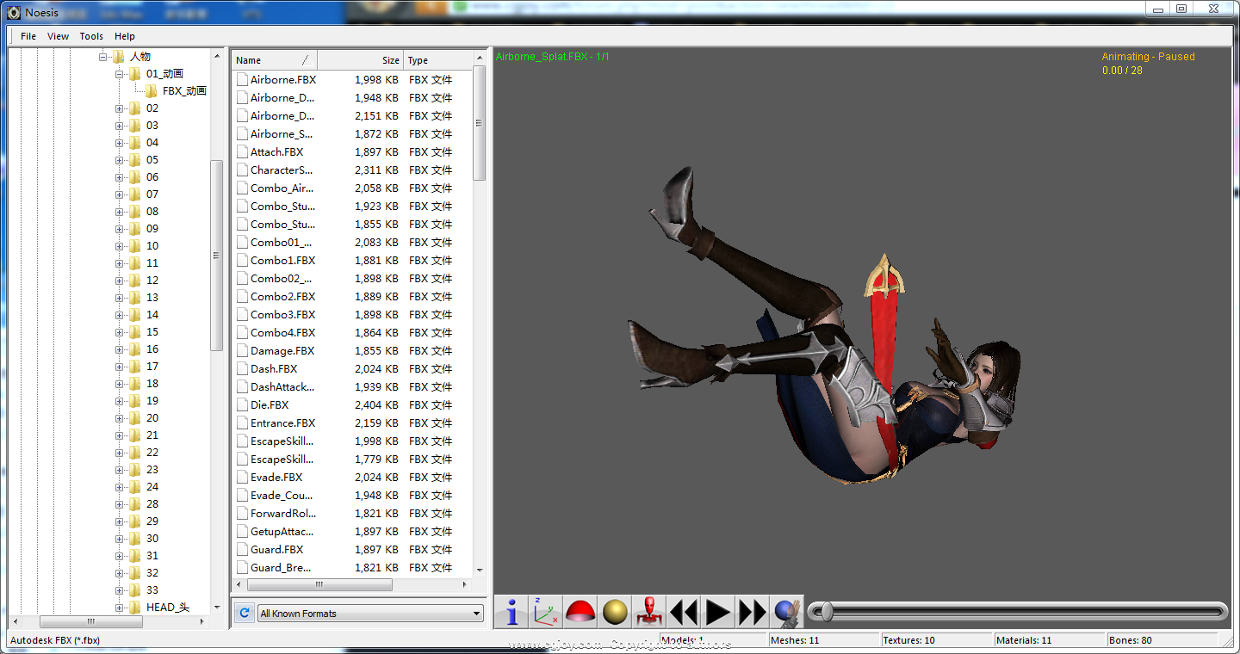Image resolution: width=1240 pixels, height=654 pixels.
Task: Expand the 20 folder node
Action: pyautogui.click(x=120, y=418)
